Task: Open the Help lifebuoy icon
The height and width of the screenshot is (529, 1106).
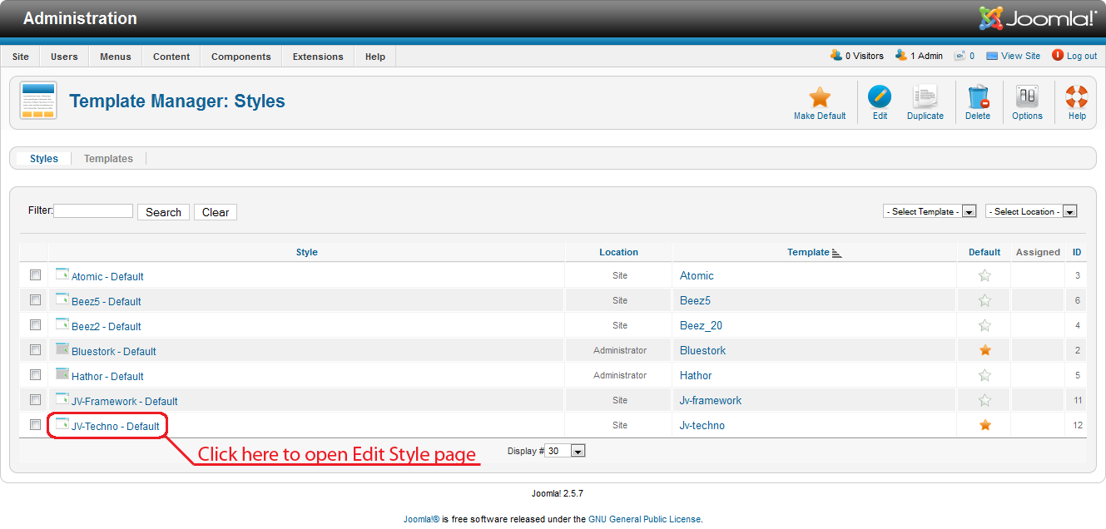Action: (x=1077, y=96)
